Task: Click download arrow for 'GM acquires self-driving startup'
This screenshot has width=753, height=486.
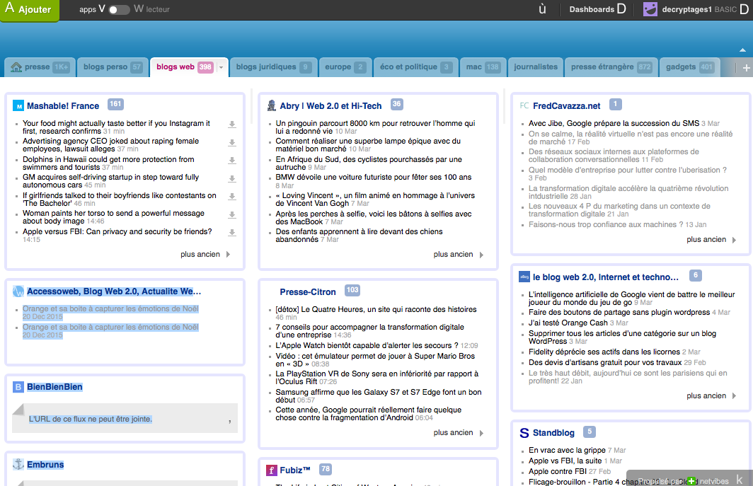Action: coord(232,179)
